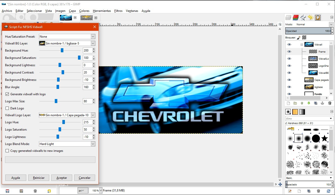Hide the Frame layer

pyautogui.click(x=289, y=52)
